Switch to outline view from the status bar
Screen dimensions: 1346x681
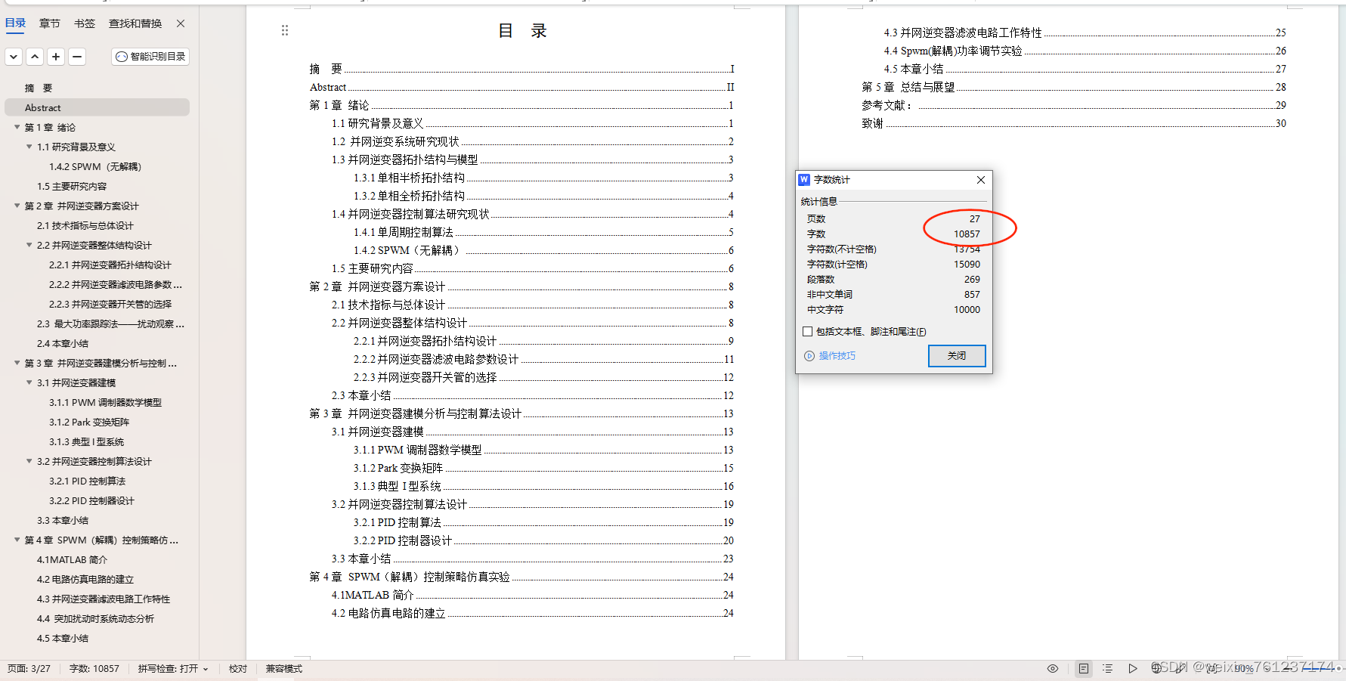[1107, 669]
